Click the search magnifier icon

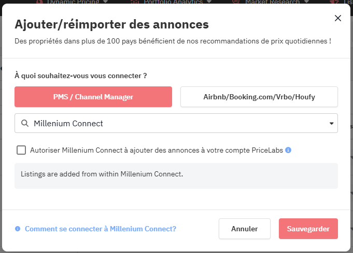(x=25, y=124)
